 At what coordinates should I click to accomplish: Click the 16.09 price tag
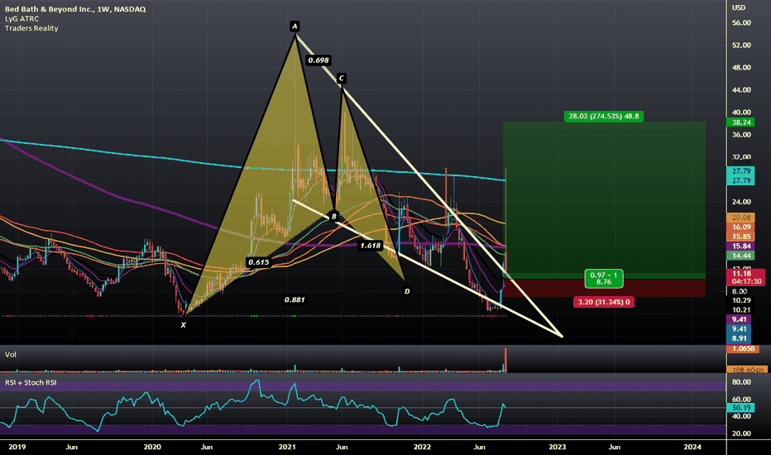tap(741, 227)
